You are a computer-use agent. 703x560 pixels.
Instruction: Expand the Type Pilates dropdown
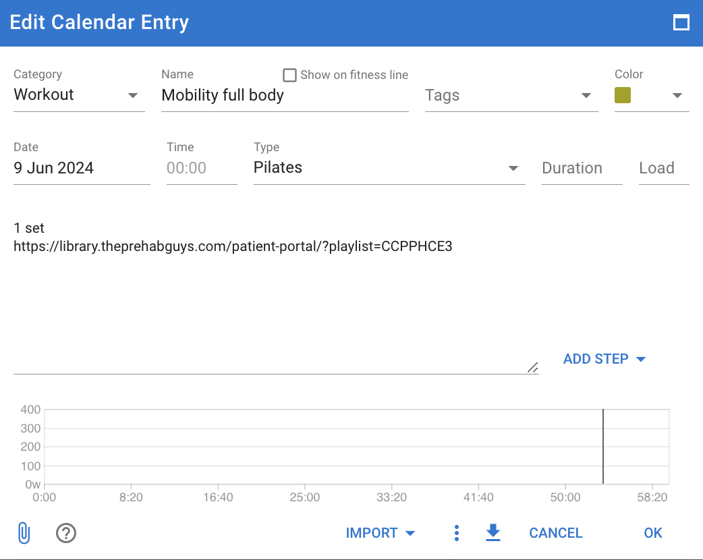tap(389, 168)
